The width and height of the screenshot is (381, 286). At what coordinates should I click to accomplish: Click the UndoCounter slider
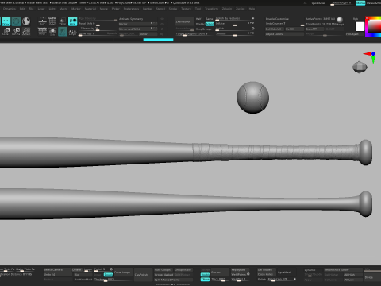[284, 24]
